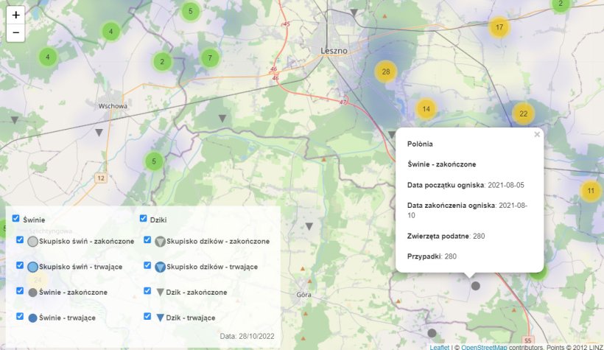Zoom out on the map
Screen dimensions: 604x350
[x=16, y=33]
